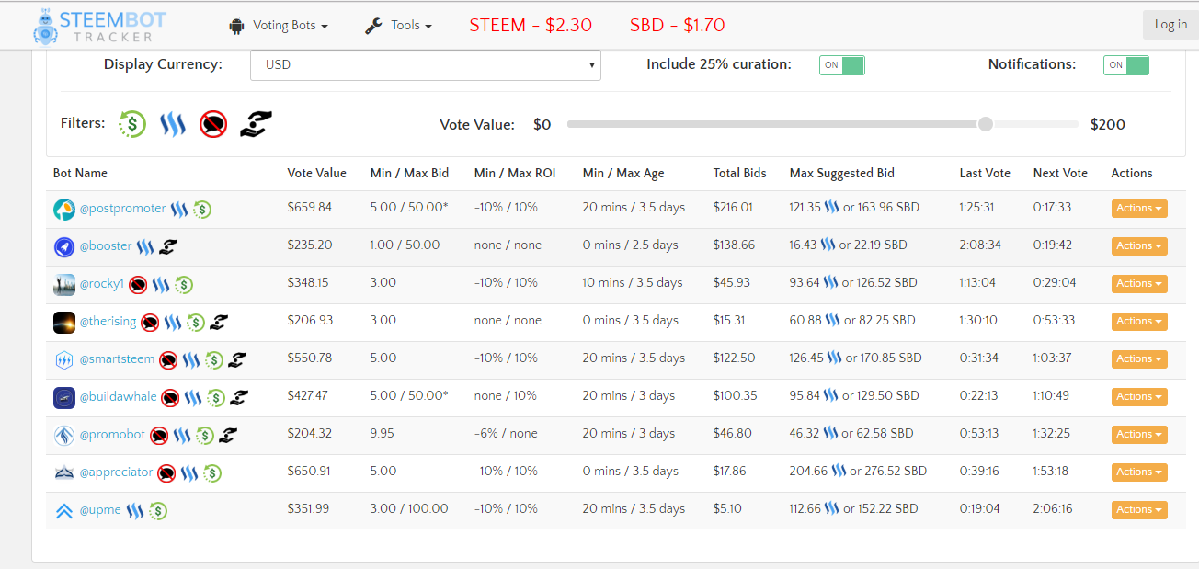
Task: Click the red no-comments filter icon
Action: pyautogui.click(x=213, y=124)
